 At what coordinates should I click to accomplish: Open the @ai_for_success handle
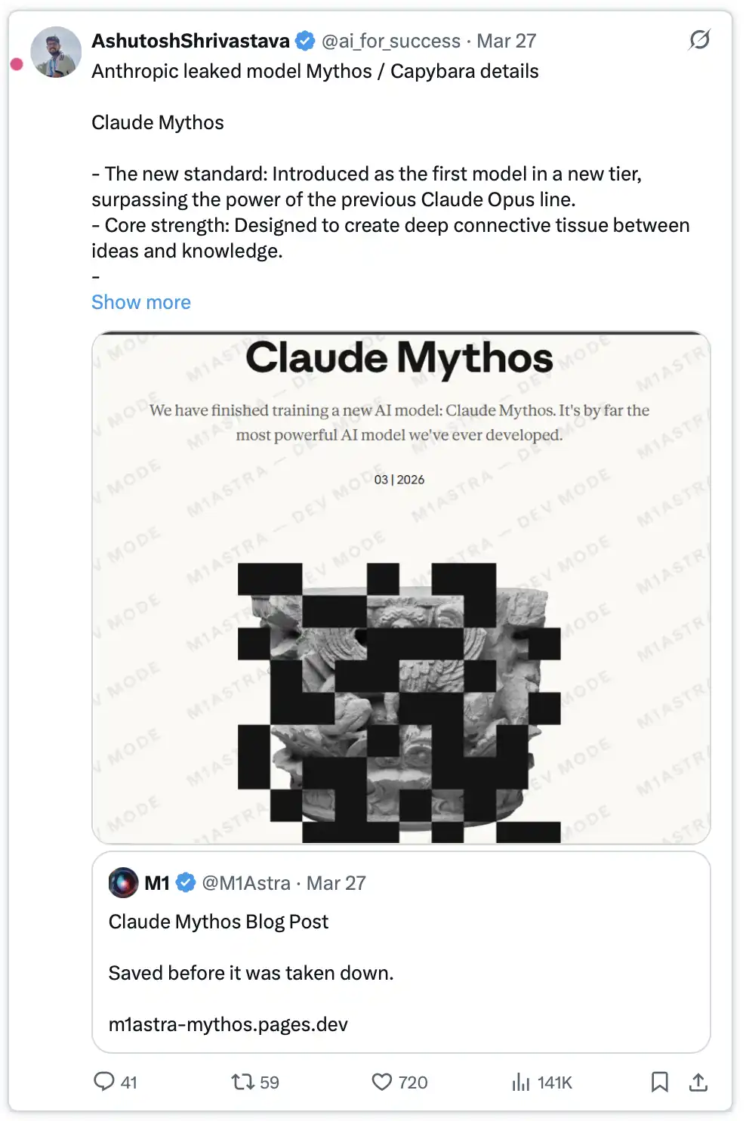391,41
